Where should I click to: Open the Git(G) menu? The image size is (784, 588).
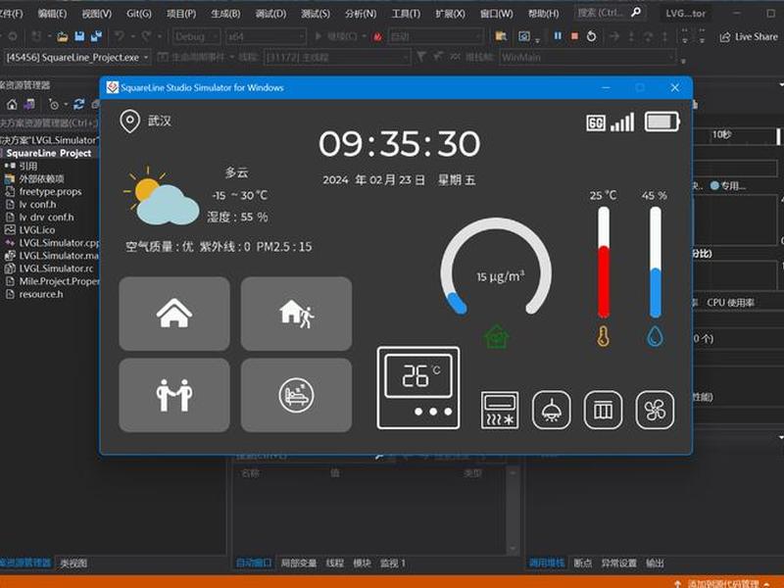tap(139, 14)
